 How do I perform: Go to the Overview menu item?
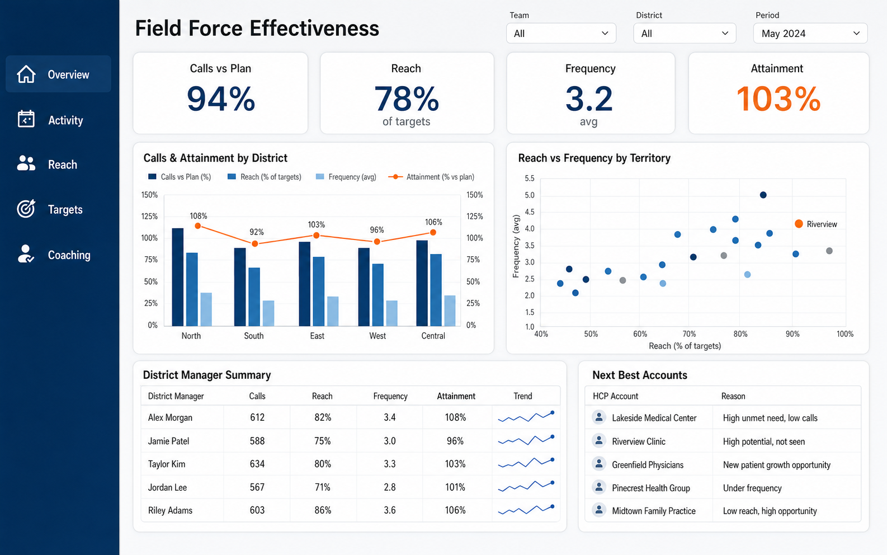click(58, 74)
